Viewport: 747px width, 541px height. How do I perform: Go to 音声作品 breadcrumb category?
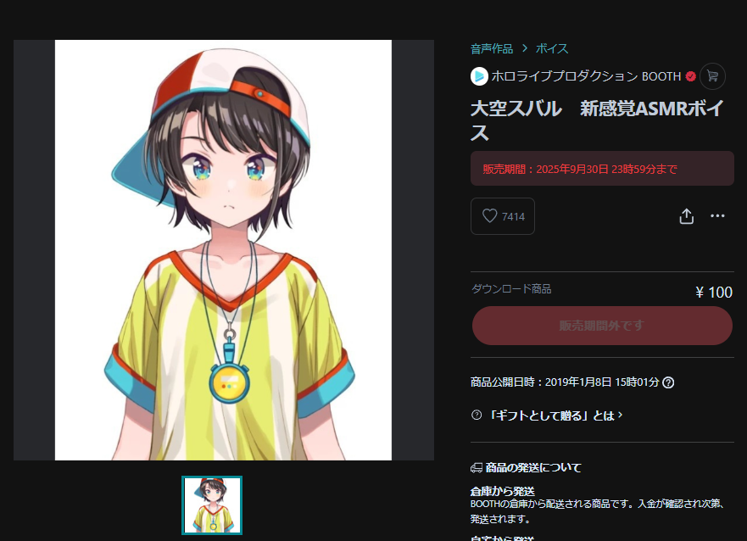pos(492,48)
